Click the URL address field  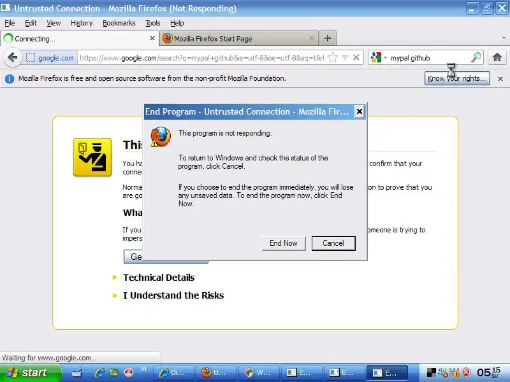coord(201,58)
